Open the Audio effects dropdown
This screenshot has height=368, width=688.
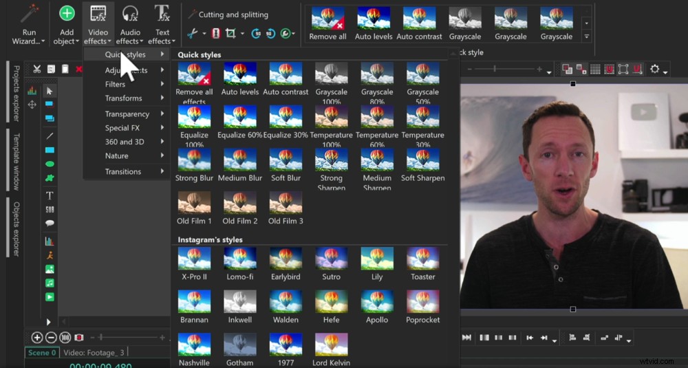[130, 25]
